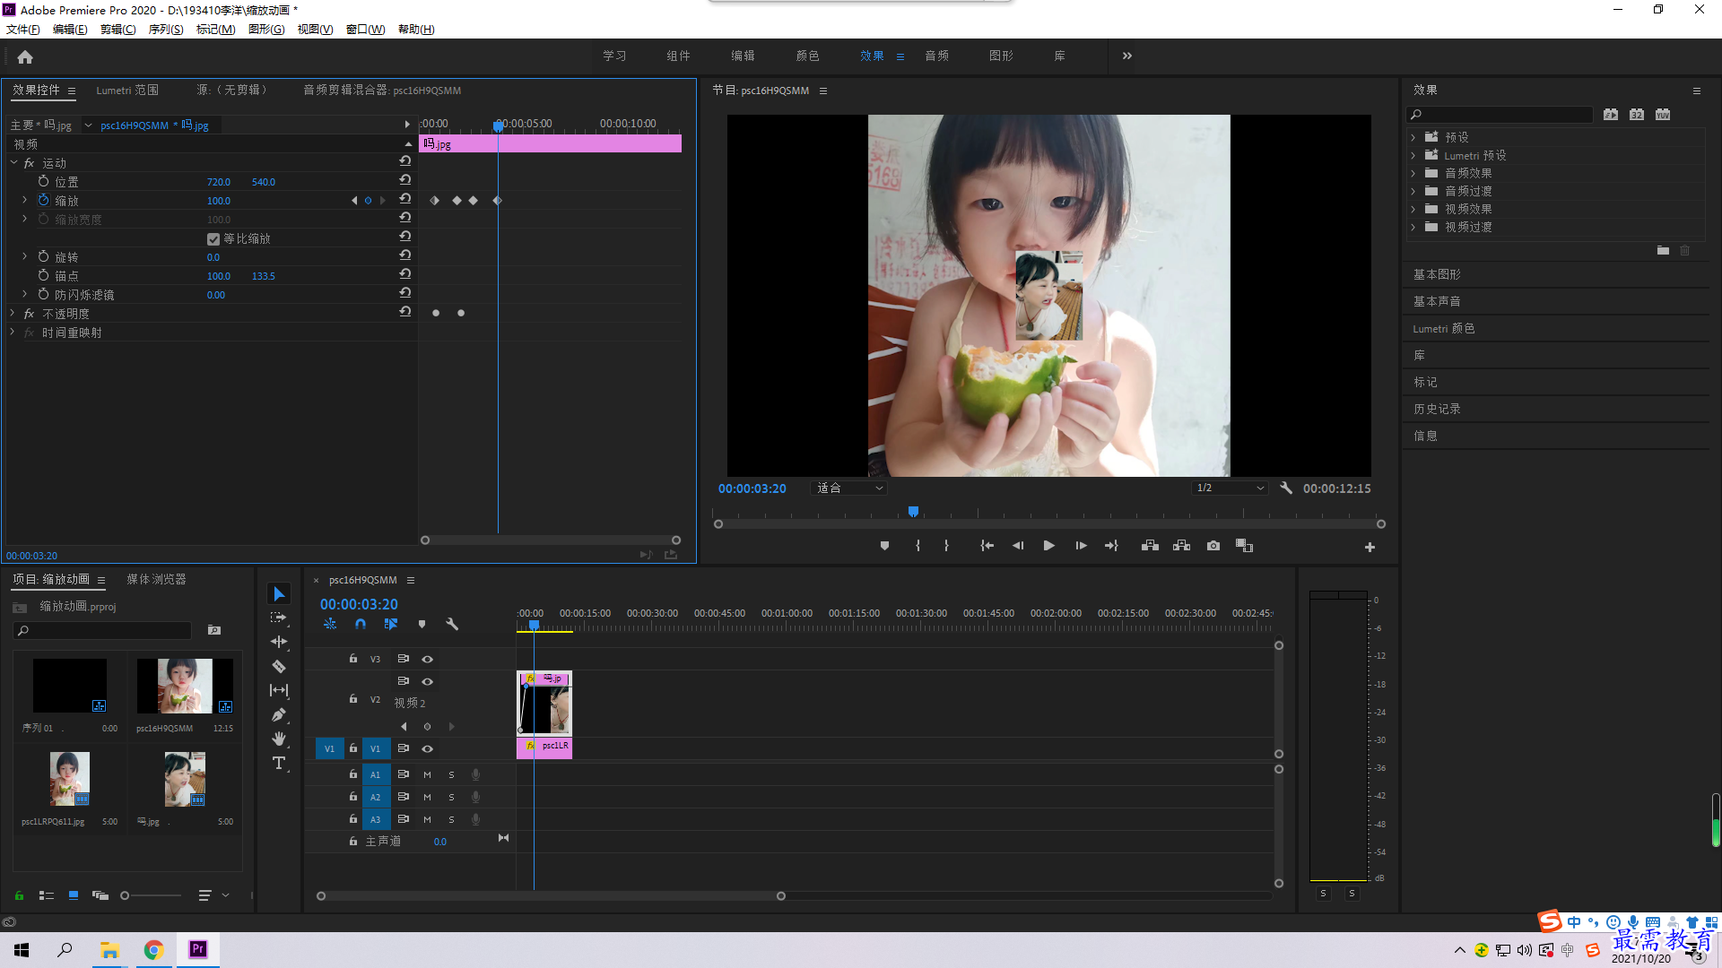
Task: Toggle Linked Selection in timeline
Action: pos(391,624)
